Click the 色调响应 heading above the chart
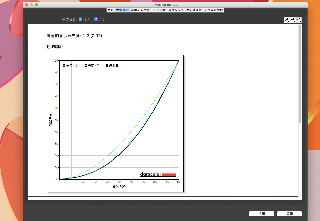The width and height of the screenshot is (320, 221). (x=55, y=47)
